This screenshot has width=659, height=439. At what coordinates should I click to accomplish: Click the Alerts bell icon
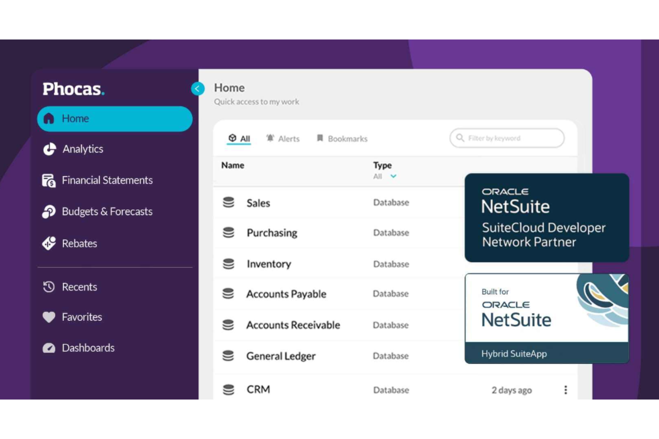coord(270,138)
